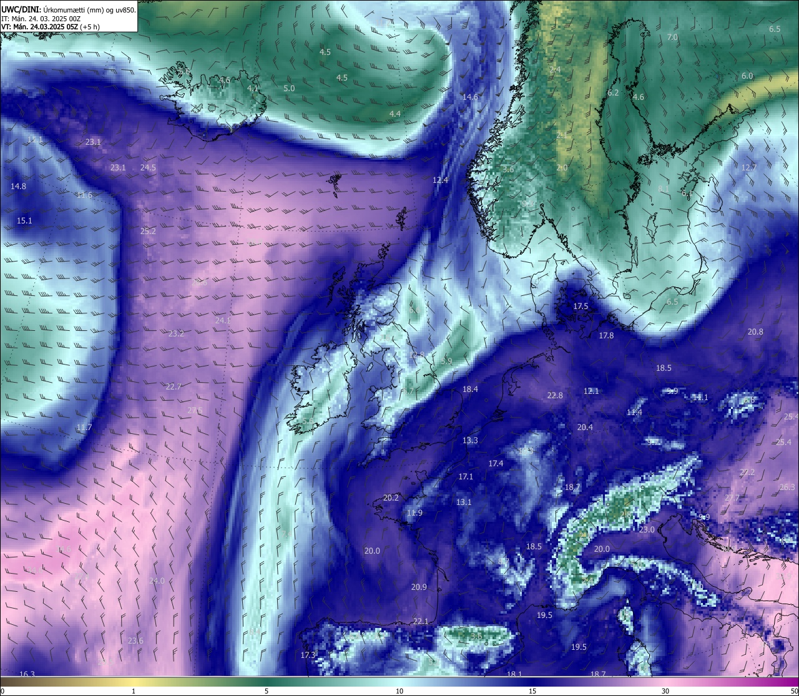Click the 14.8 value on the map
The height and width of the screenshot is (696, 799).
[x=18, y=186]
